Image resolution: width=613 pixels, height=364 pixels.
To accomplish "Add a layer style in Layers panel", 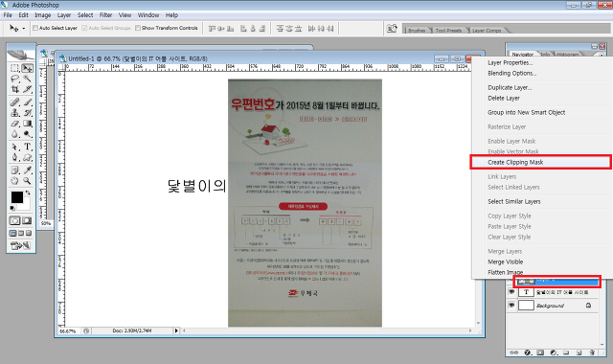I will coord(527,353).
